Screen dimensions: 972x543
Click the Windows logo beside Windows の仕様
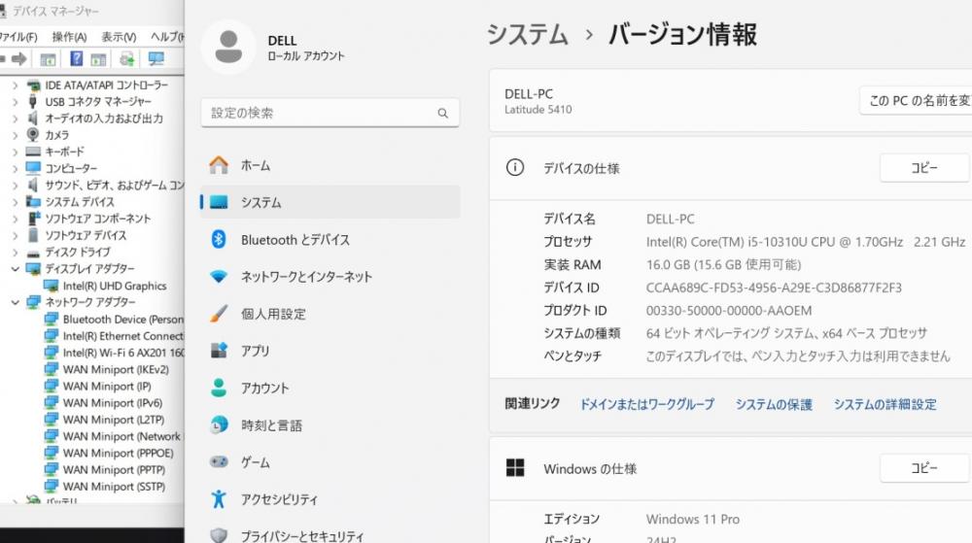click(x=514, y=468)
